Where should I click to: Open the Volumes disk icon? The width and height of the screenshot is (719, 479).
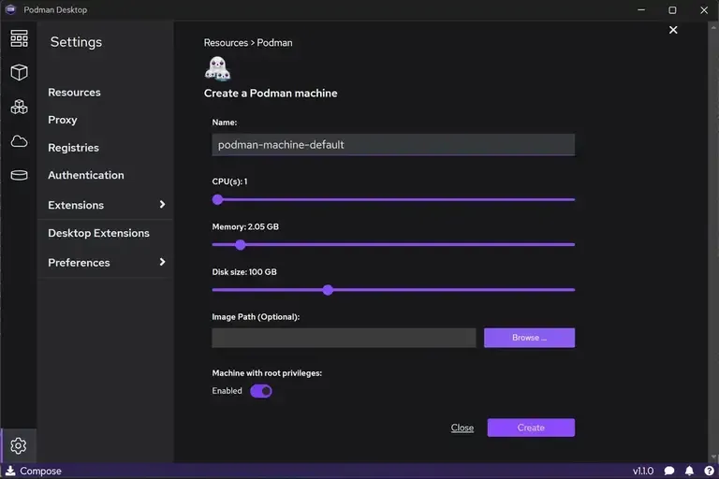click(x=19, y=175)
